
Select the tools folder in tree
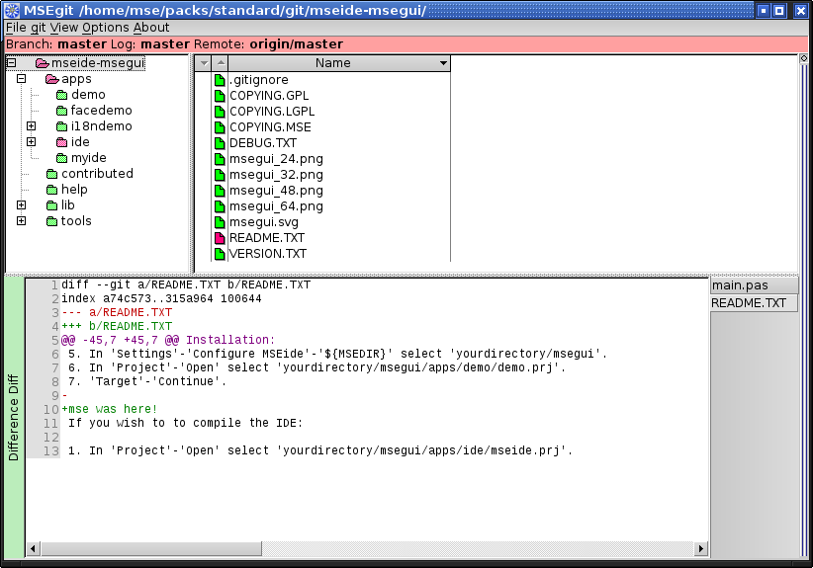[76, 221]
